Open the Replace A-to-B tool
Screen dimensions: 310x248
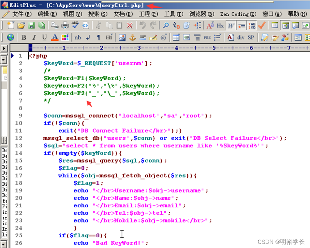(x=176, y=25)
